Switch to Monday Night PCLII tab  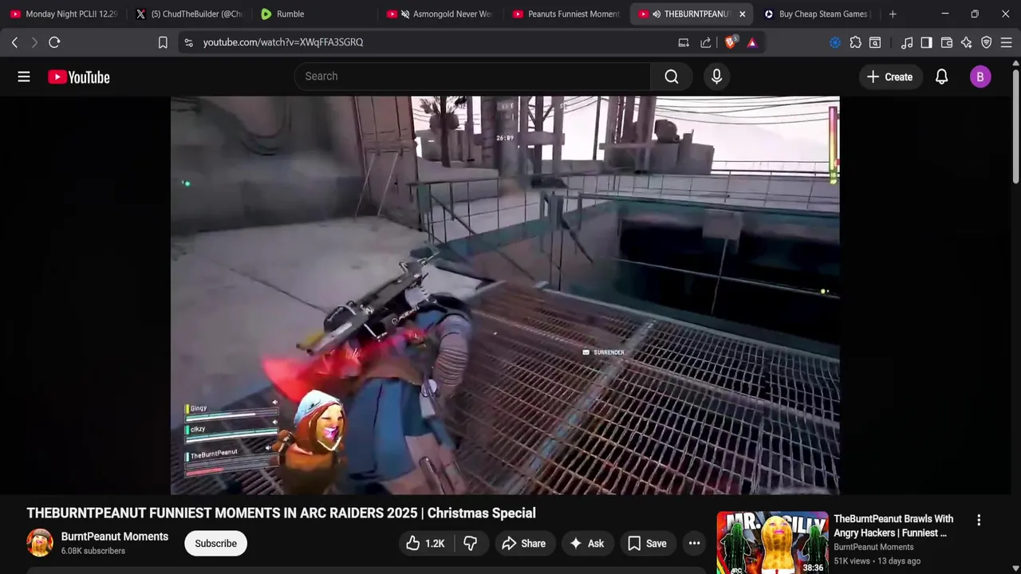pyautogui.click(x=64, y=14)
